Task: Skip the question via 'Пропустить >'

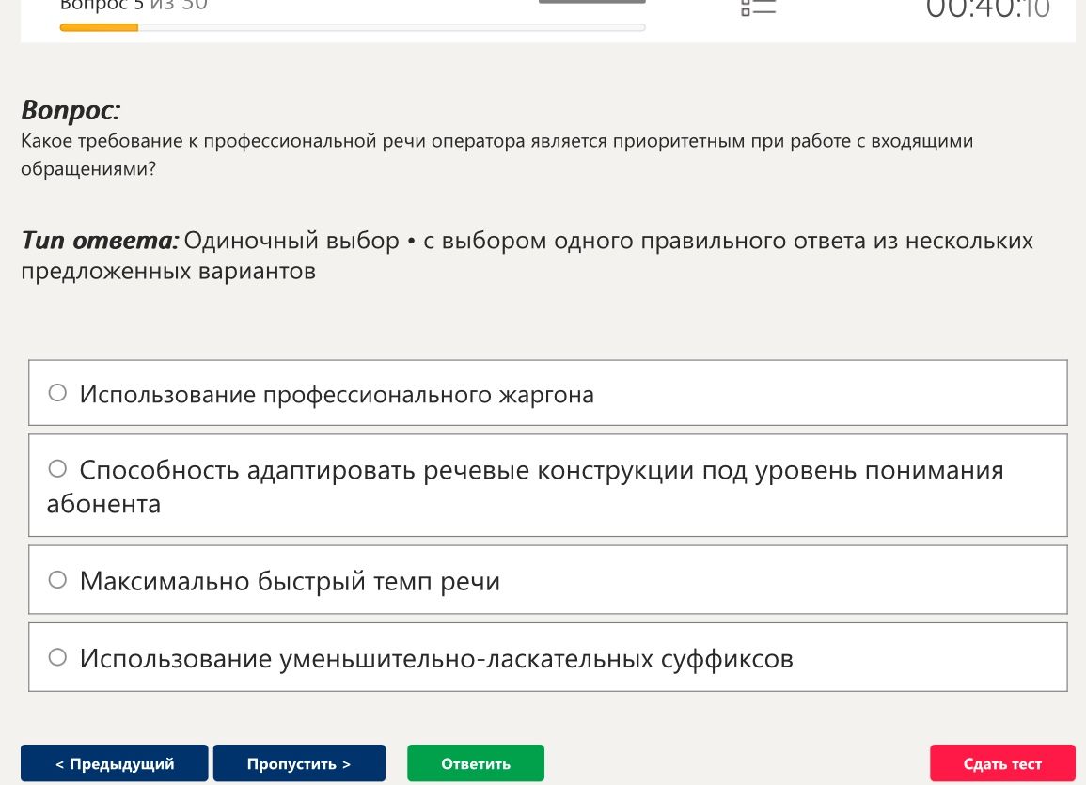Action: [299, 763]
